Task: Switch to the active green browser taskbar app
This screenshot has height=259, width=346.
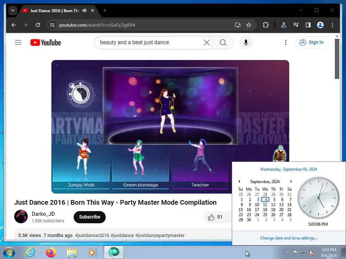Action: (x=114, y=252)
